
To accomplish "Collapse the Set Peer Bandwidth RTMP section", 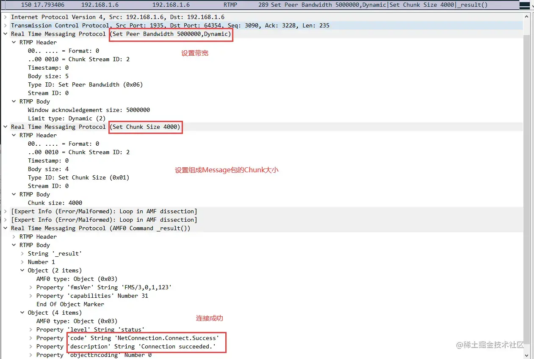I will (x=5, y=34).
